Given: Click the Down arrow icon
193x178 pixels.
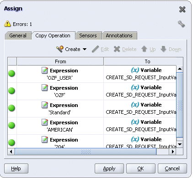Looking at the screenshot, I should click(163, 49).
